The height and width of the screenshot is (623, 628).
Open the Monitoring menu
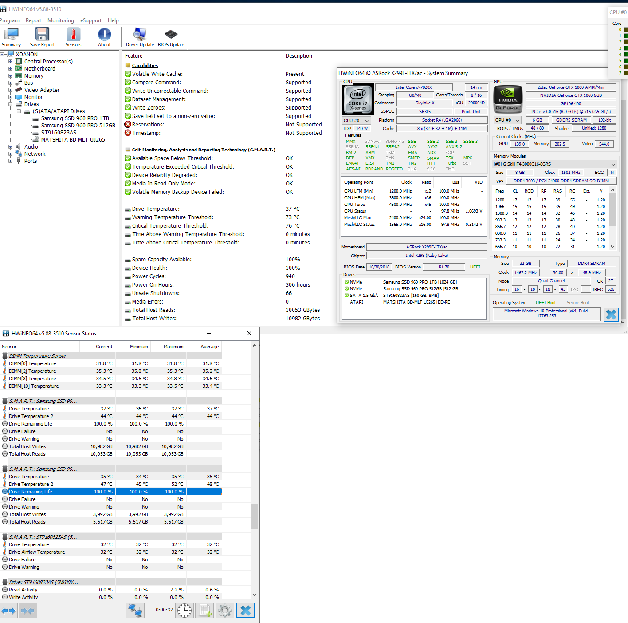[61, 20]
